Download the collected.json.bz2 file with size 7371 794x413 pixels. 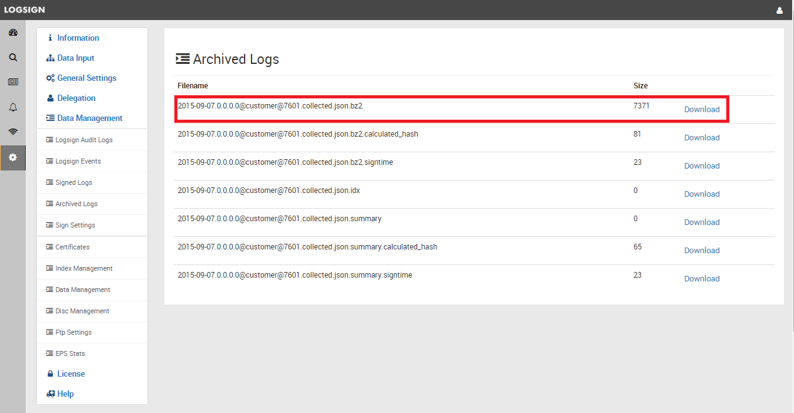[702, 109]
